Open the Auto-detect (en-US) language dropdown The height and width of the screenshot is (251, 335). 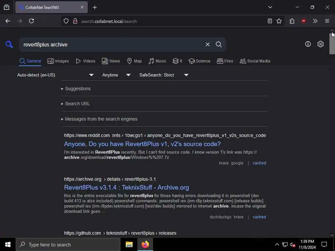tap(56, 75)
